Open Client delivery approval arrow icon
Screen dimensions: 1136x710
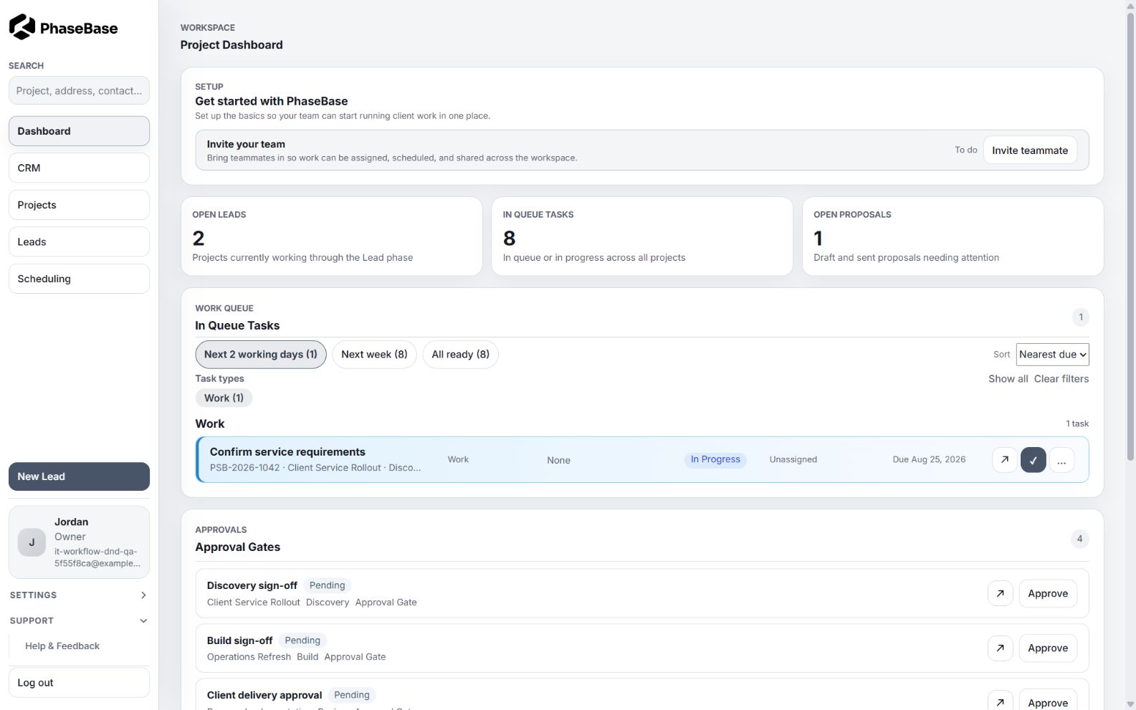[1000, 701]
